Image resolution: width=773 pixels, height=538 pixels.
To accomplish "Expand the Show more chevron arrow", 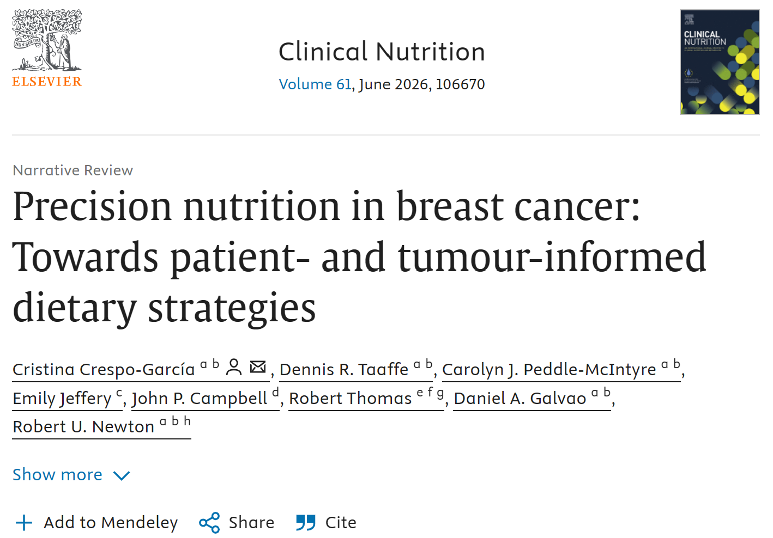I will (x=122, y=476).
